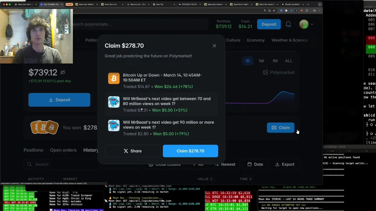Screen dimensions: 376x211
Task: Switch to the Bitcoin Liquidation browser tab
Action: pyautogui.click(x=292, y=4)
